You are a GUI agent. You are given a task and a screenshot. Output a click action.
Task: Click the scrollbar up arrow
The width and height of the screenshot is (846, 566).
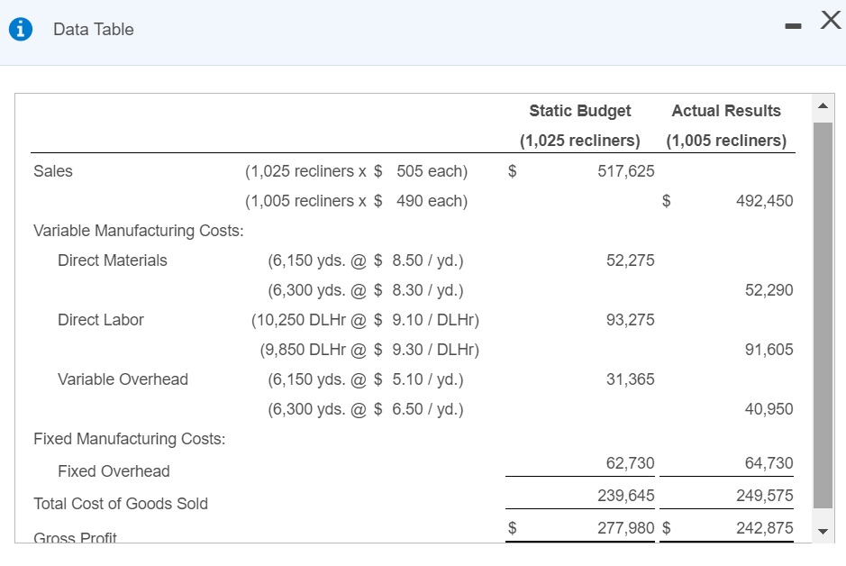tap(823, 105)
